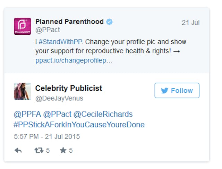222x169 pixels.
Task: Click the 5:57 PM - 21 Jul 2015 timestamp
Action: (x=47, y=136)
